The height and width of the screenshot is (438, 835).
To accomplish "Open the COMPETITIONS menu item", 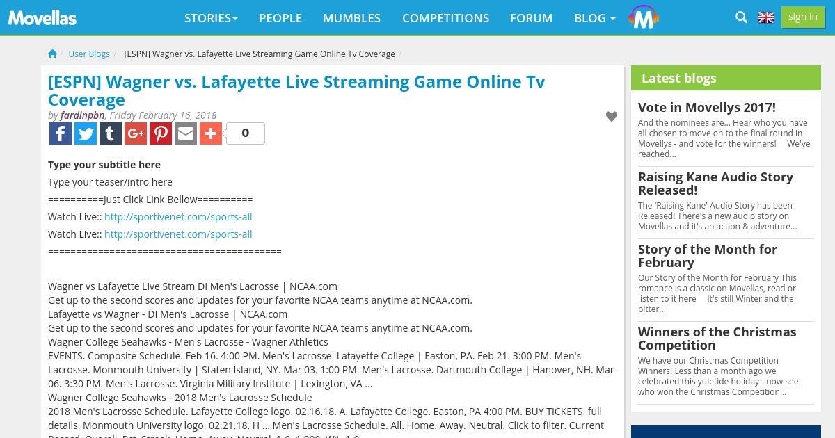I will (x=445, y=18).
